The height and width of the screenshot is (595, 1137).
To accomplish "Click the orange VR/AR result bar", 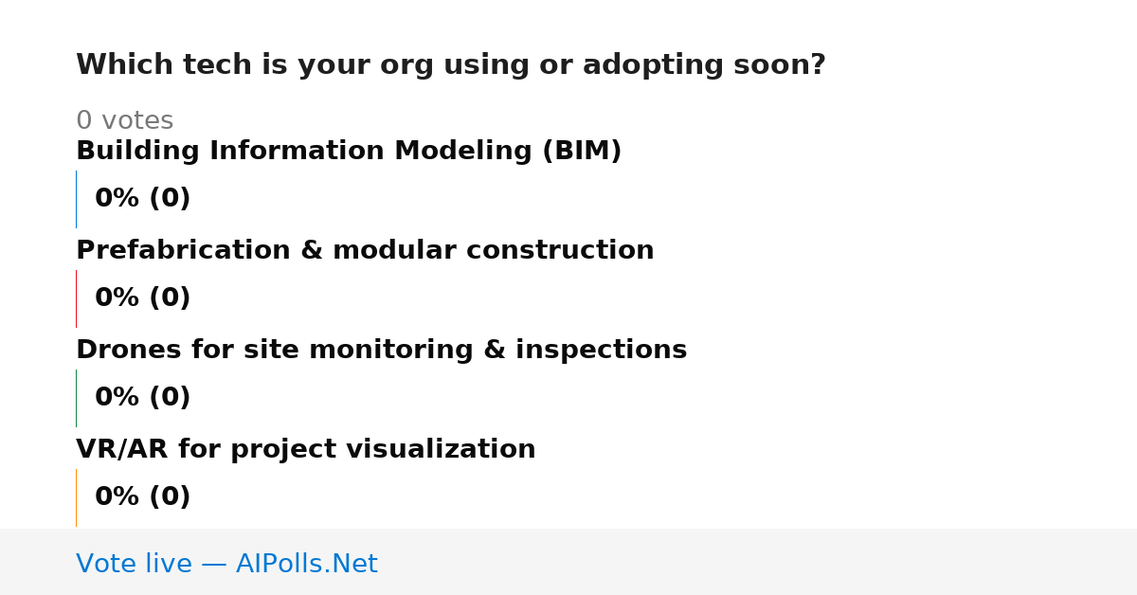I will coord(76,497).
